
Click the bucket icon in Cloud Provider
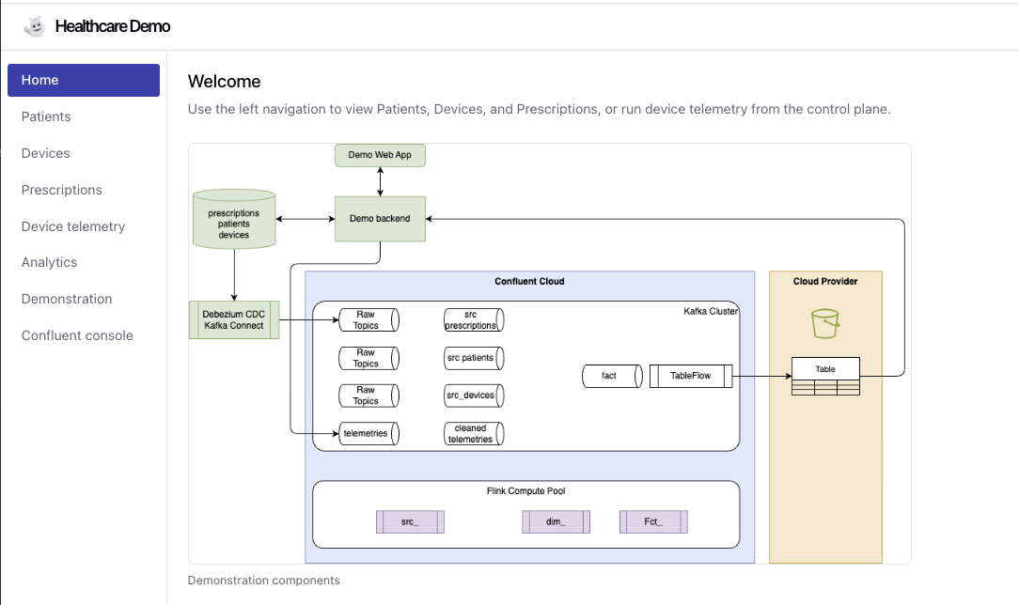coord(824,324)
